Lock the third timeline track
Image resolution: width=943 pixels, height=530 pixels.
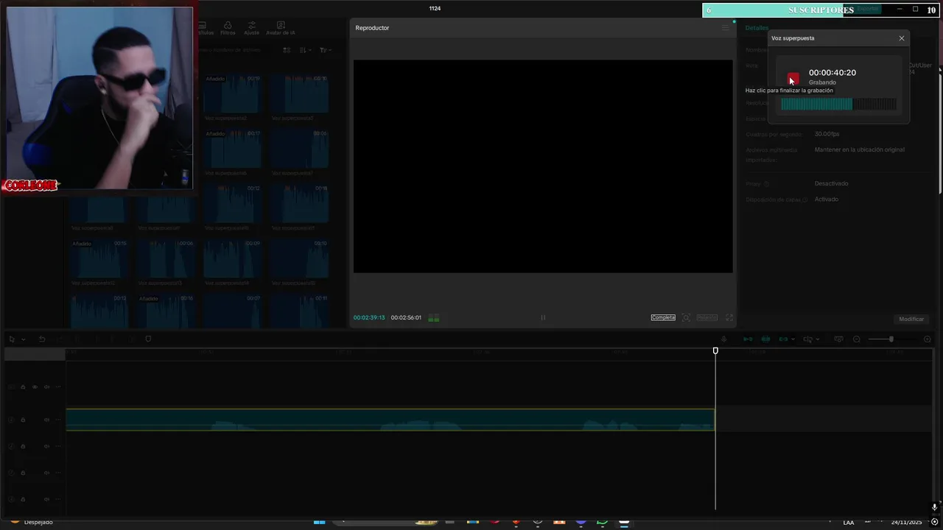[23, 446]
